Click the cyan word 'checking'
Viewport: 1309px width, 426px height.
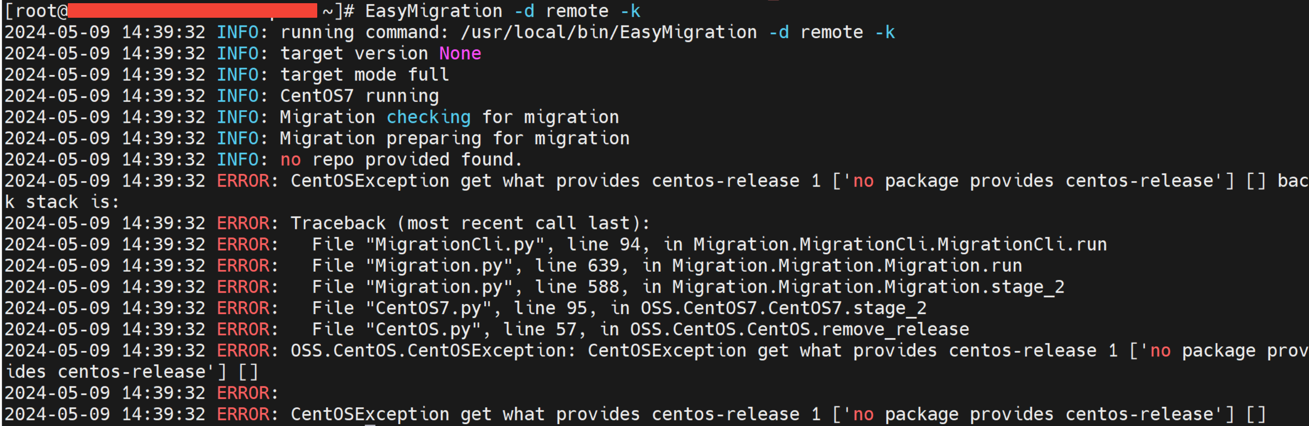428,117
